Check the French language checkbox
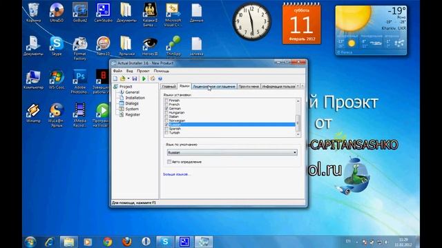The image size is (442, 248). coord(166,104)
